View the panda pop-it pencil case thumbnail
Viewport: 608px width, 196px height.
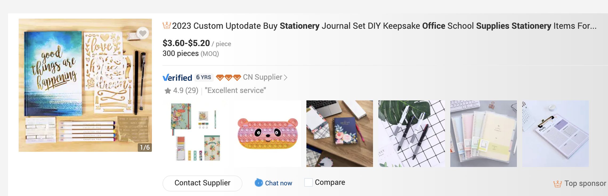[268, 134]
